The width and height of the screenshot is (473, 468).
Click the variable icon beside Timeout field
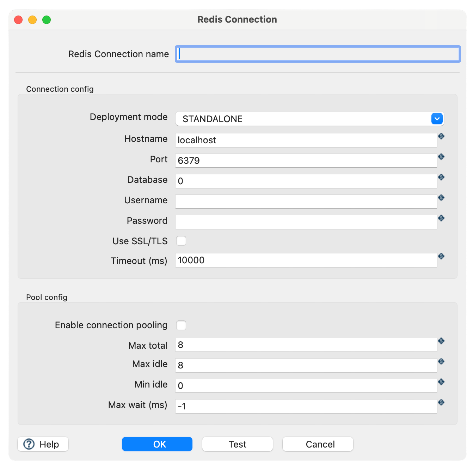(x=441, y=256)
